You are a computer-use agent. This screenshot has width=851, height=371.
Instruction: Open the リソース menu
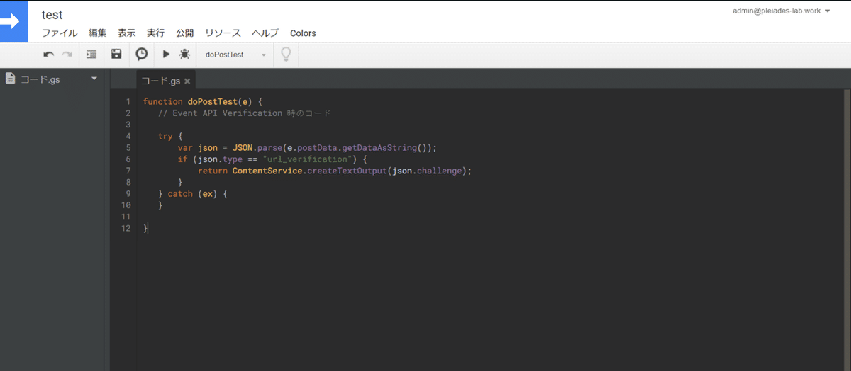[x=223, y=33]
